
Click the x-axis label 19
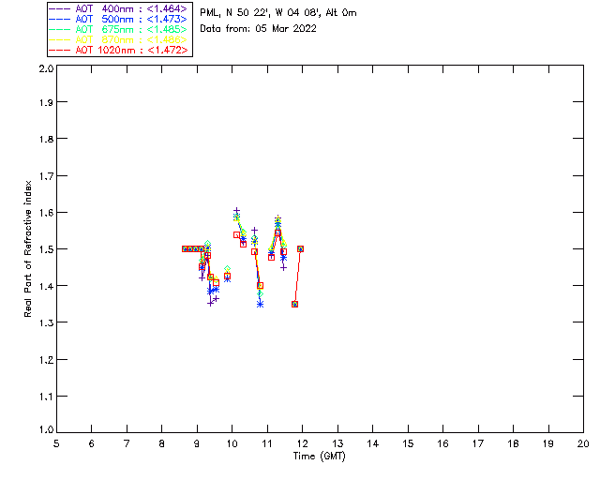pyautogui.click(x=548, y=443)
